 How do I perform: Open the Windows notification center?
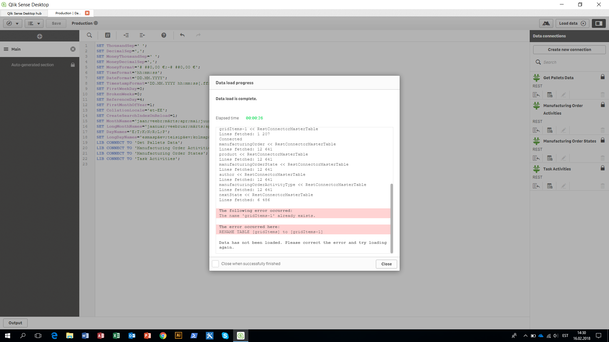pos(599,336)
